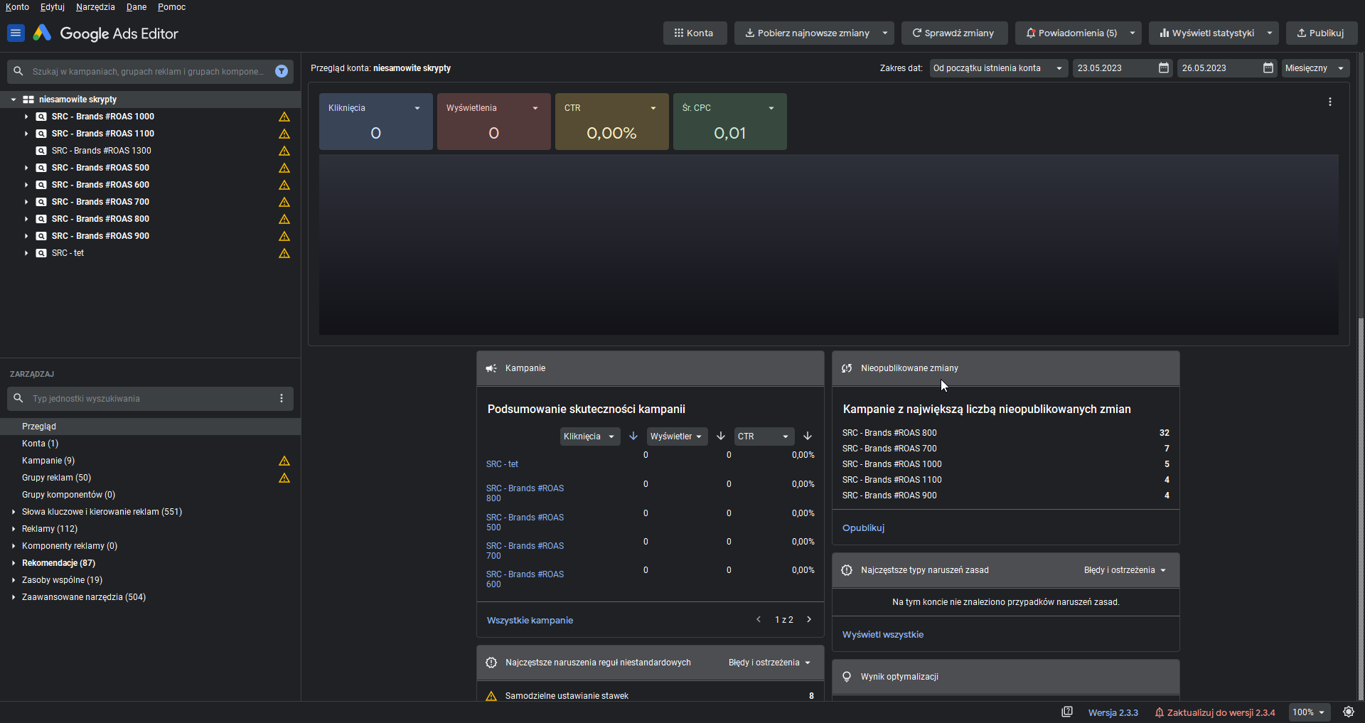Click the search filter funnel icon
The width and height of the screenshot is (1365, 723).
pyautogui.click(x=282, y=71)
